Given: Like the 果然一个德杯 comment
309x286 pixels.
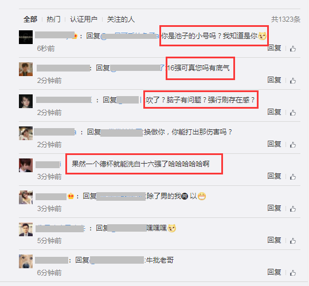Looking at the screenshot, I should 293,177.
